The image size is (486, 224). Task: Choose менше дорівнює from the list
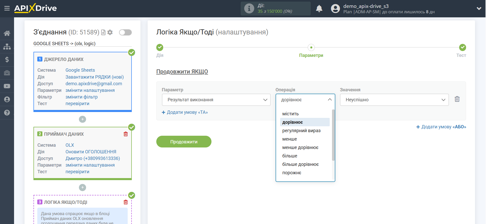tap(300, 147)
